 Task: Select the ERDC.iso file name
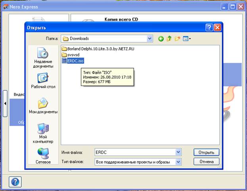click(x=75, y=61)
